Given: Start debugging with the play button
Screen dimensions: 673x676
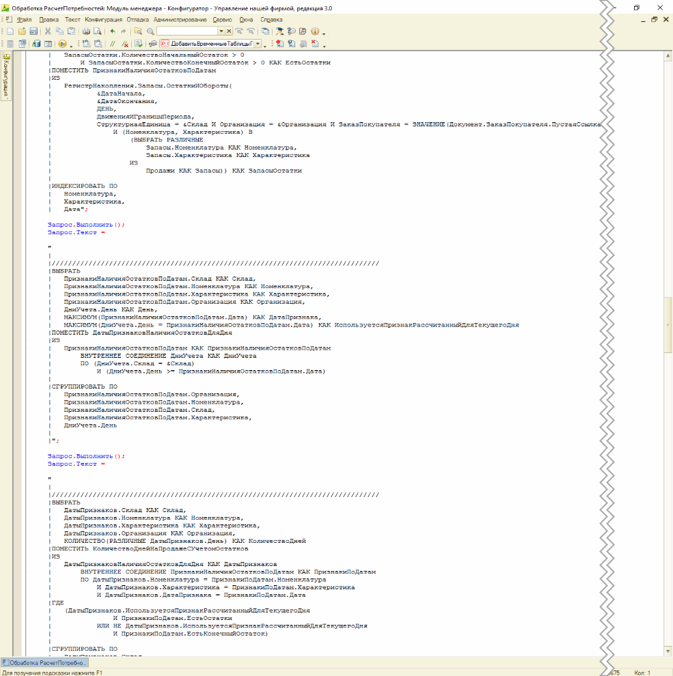Looking at the screenshot, I should pos(61,44).
